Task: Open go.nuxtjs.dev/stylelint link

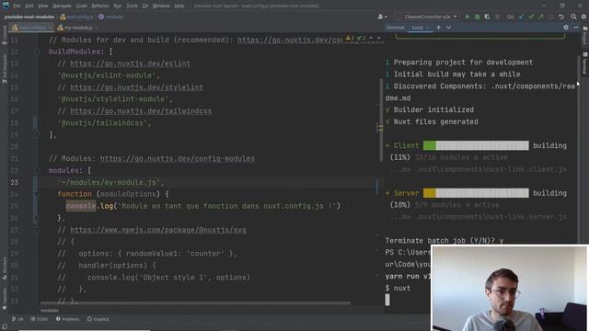Action: tap(136, 87)
